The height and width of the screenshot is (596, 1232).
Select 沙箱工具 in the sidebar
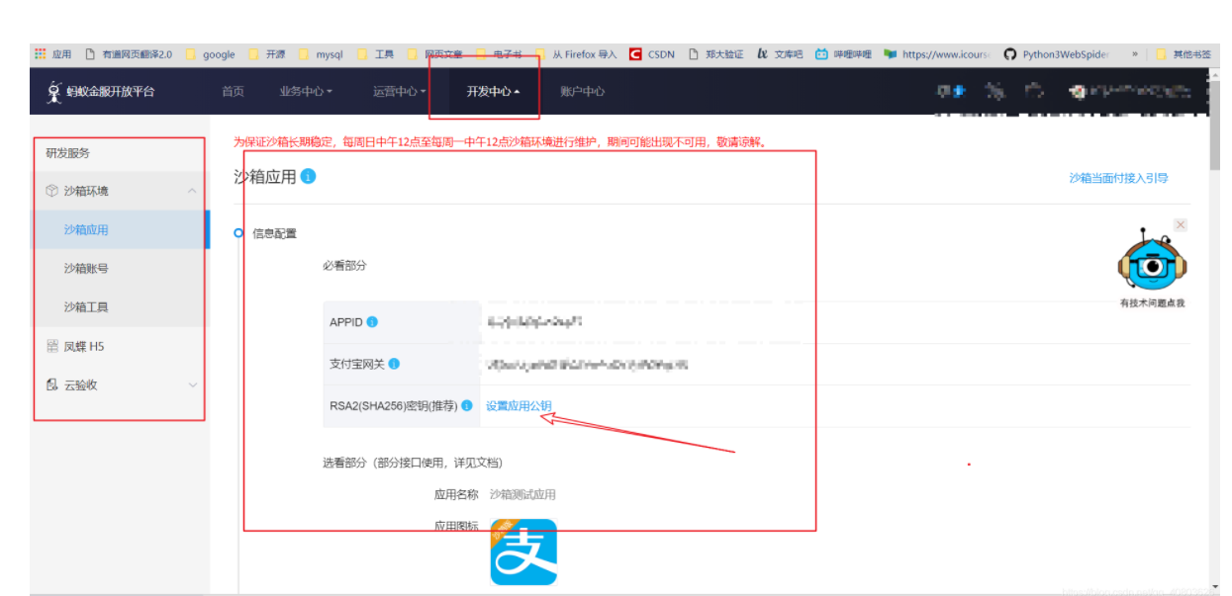click(119, 306)
